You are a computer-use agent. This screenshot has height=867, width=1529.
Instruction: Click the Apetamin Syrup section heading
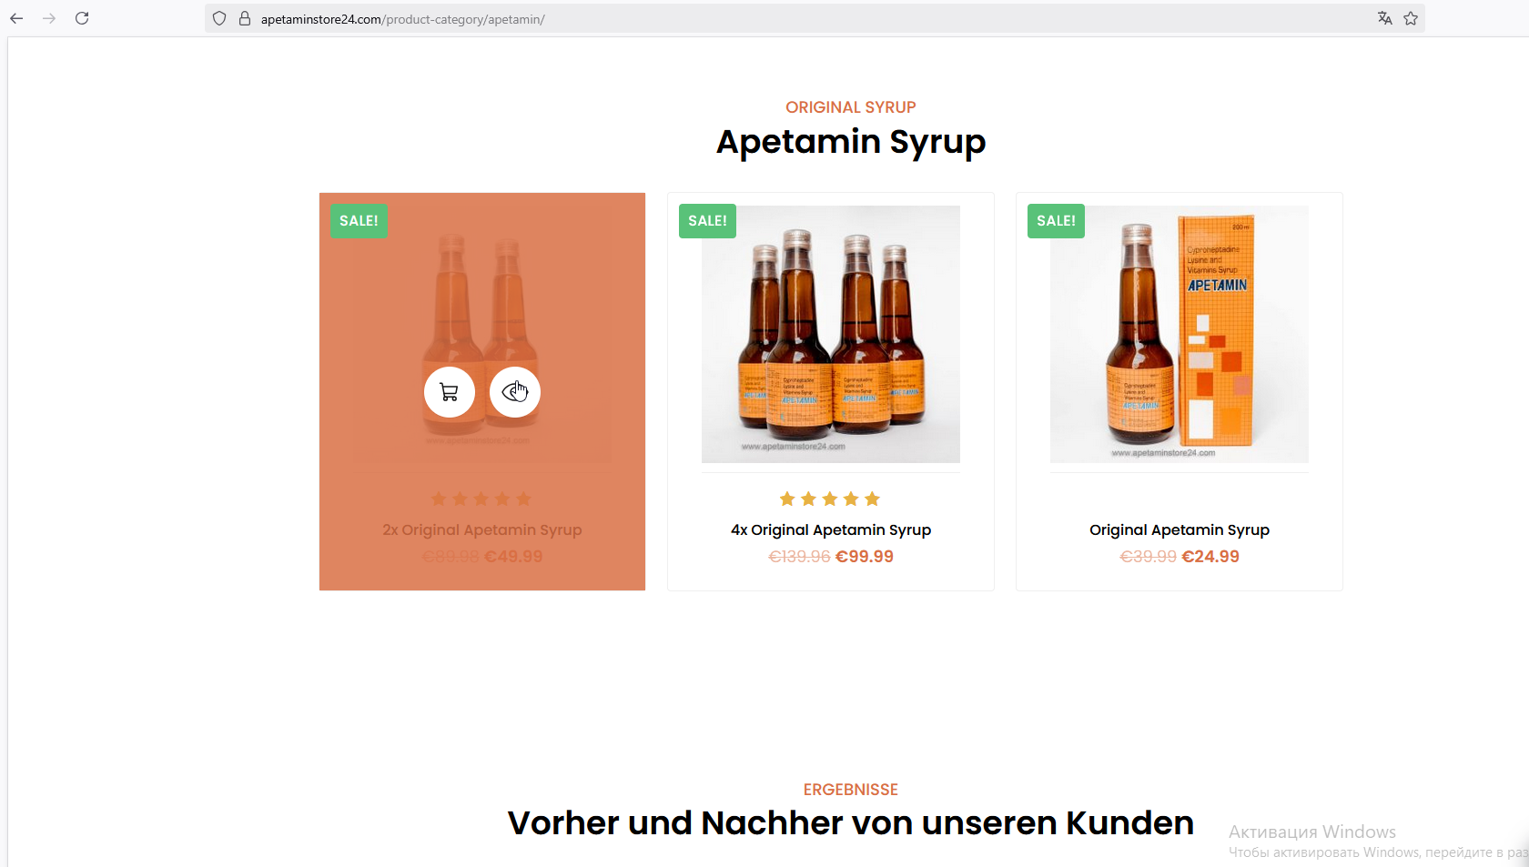(x=851, y=142)
